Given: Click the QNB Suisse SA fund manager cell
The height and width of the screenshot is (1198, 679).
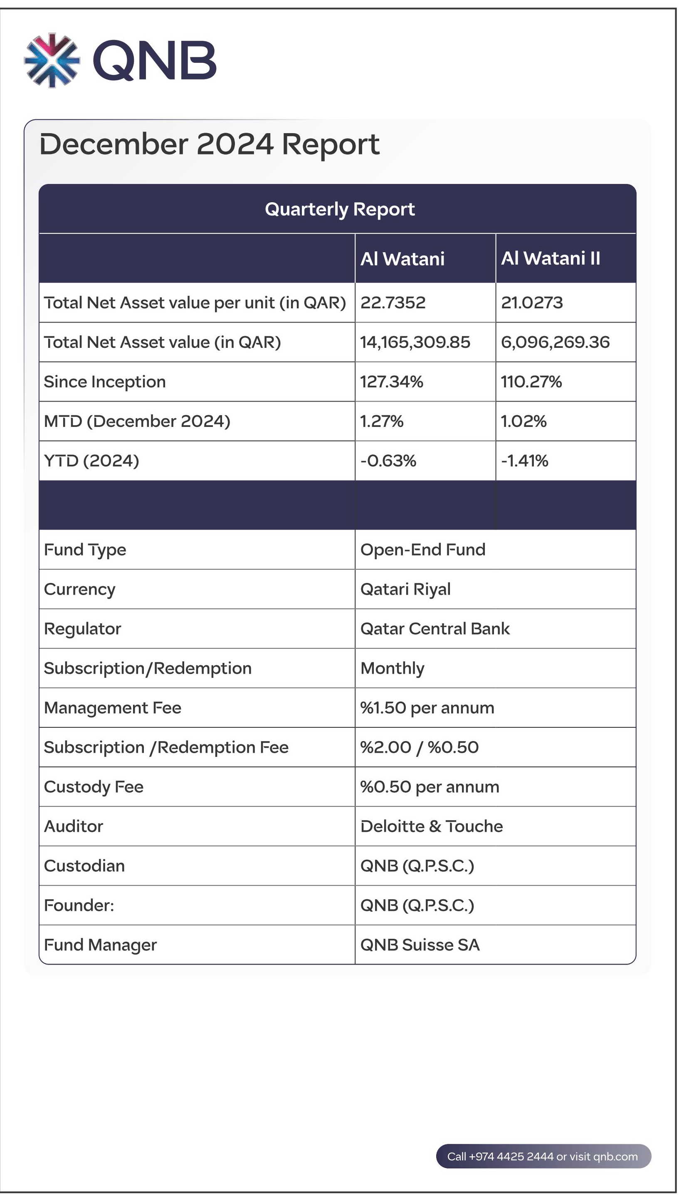Looking at the screenshot, I should pyautogui.click(x=496, y=945).
